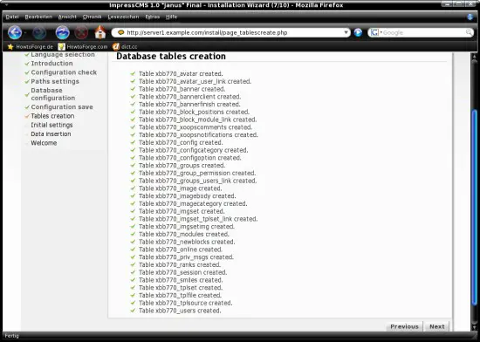
Task: Click the Go arrow beside address bar
Action: tap(358, 32)
